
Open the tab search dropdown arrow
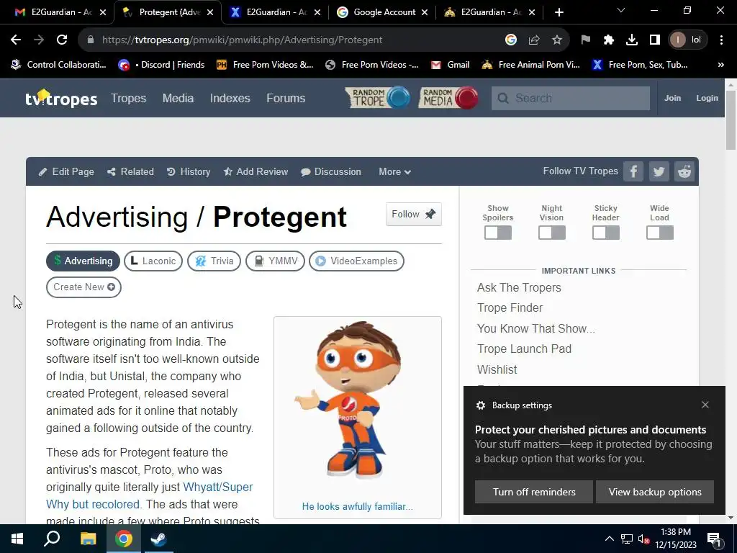(x=621, y=10)
